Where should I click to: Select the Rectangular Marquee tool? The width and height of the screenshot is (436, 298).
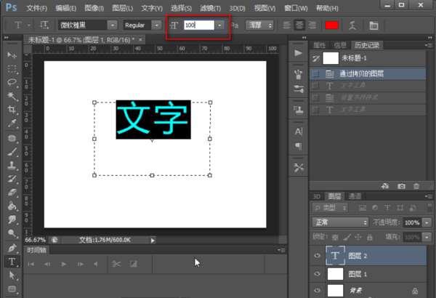12,68
